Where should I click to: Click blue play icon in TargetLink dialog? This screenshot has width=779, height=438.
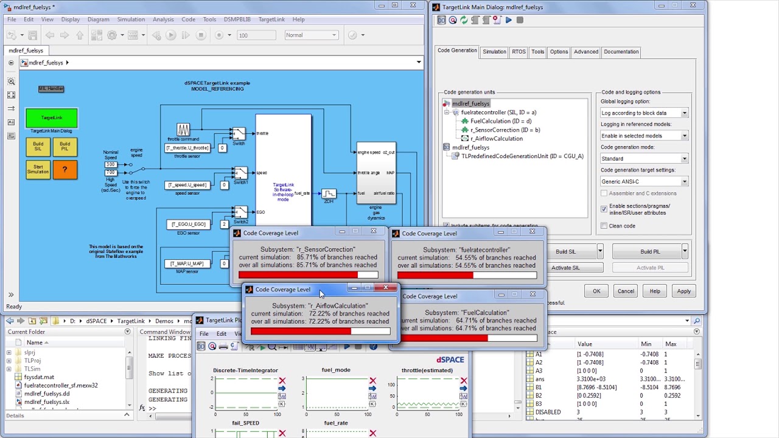[508, 20]
